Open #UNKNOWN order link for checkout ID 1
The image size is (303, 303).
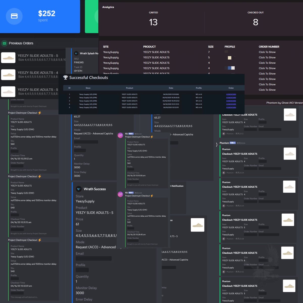click(x=231, y=94)
